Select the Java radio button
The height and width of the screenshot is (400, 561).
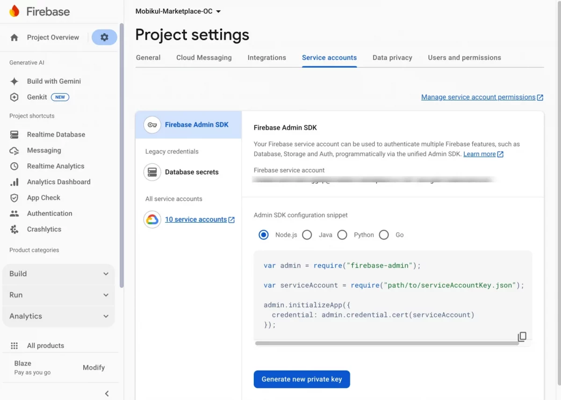(x=307, y=235)
